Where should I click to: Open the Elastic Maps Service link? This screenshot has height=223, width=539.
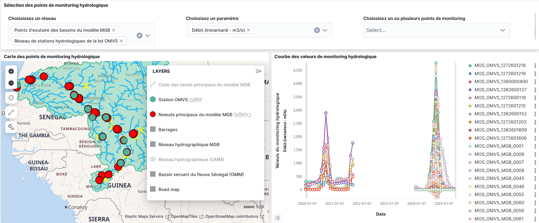pyautogui.click(x=144, y=217)
